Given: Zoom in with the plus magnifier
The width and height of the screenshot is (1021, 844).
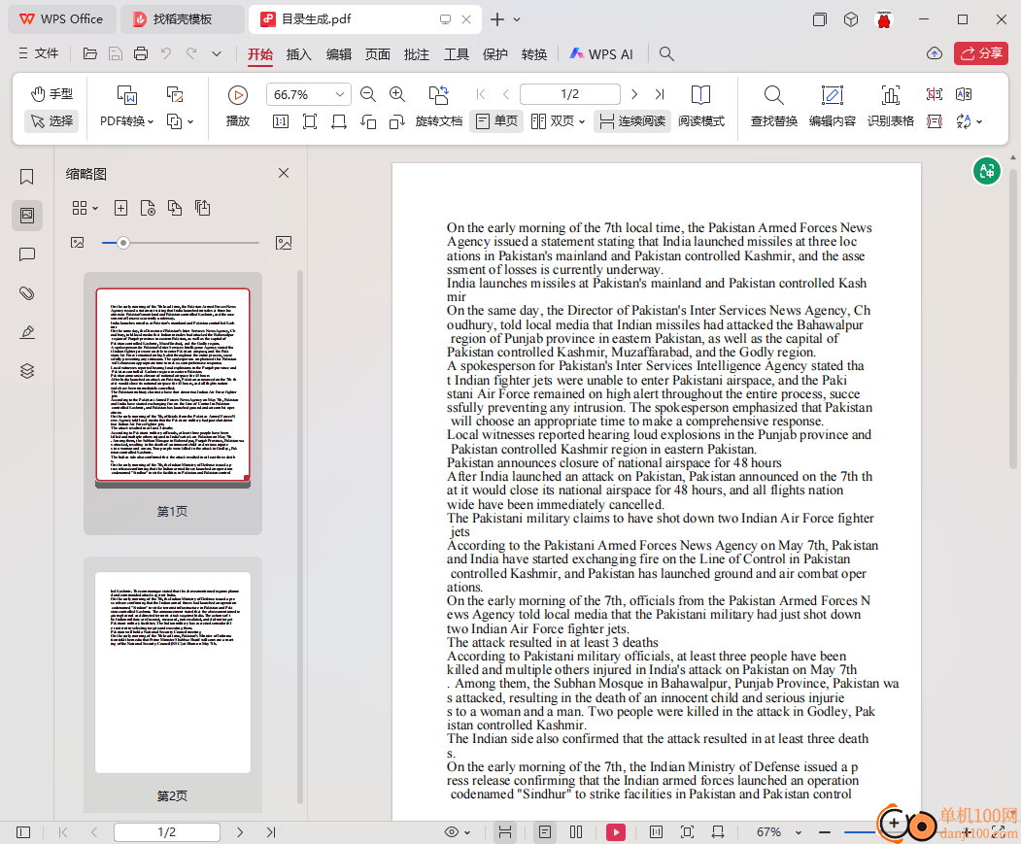Looking at the screenshot, I should [397, 94].
